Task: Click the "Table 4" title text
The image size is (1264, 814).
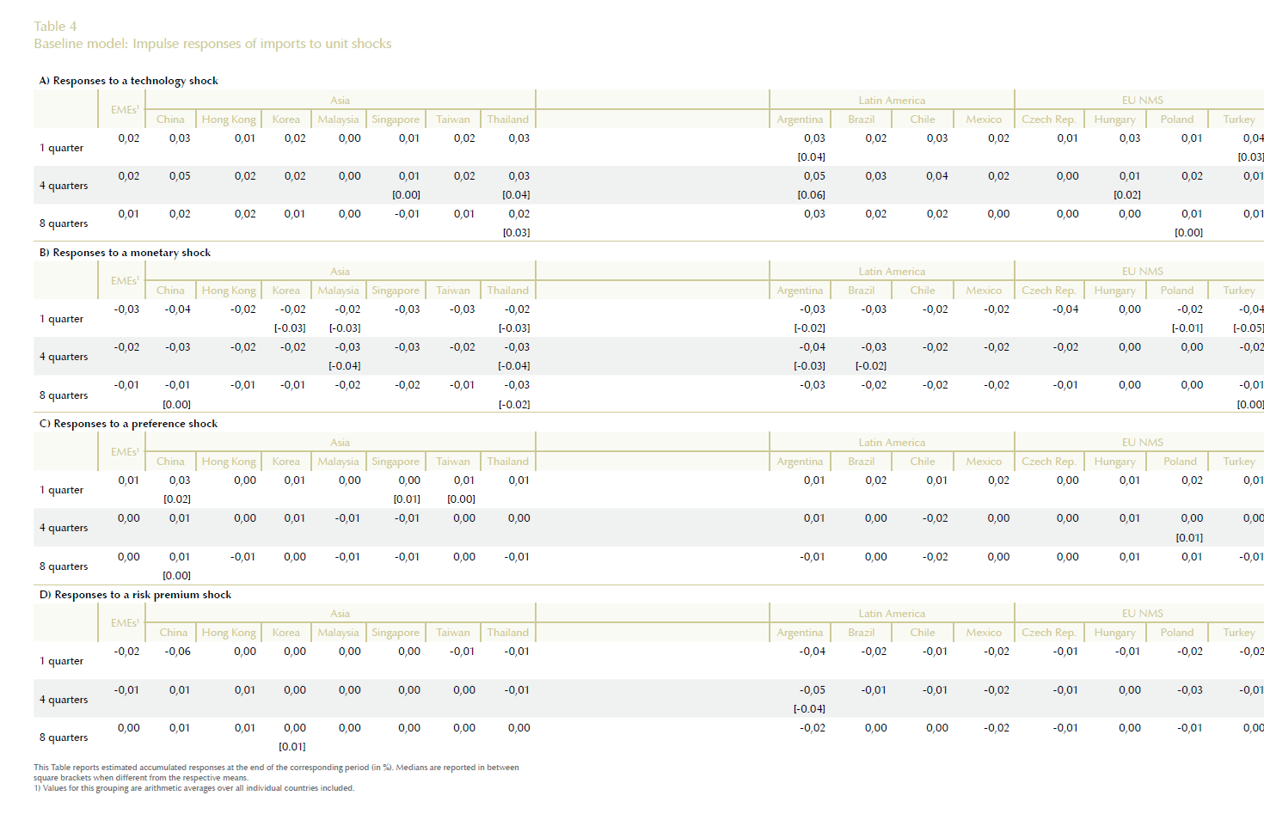Action: (x=55, y=26)
